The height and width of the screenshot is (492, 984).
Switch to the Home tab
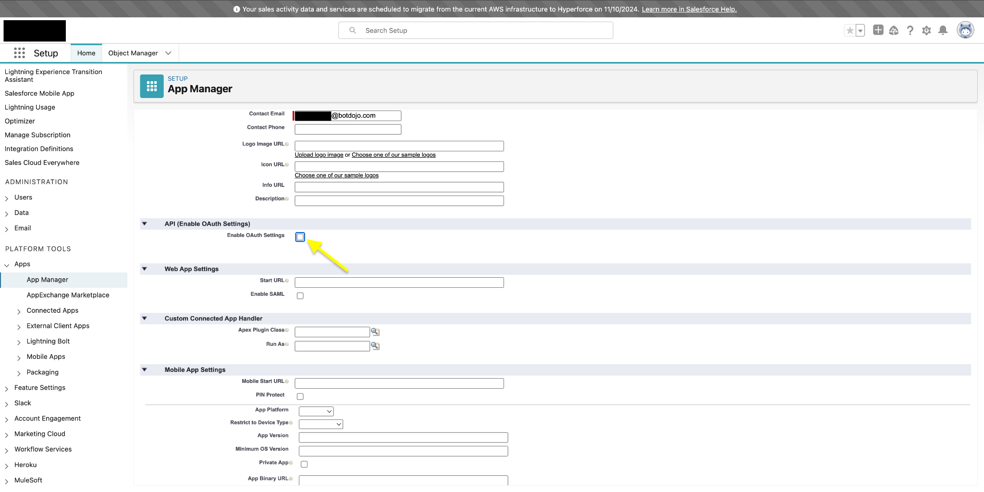click(86, 53)
